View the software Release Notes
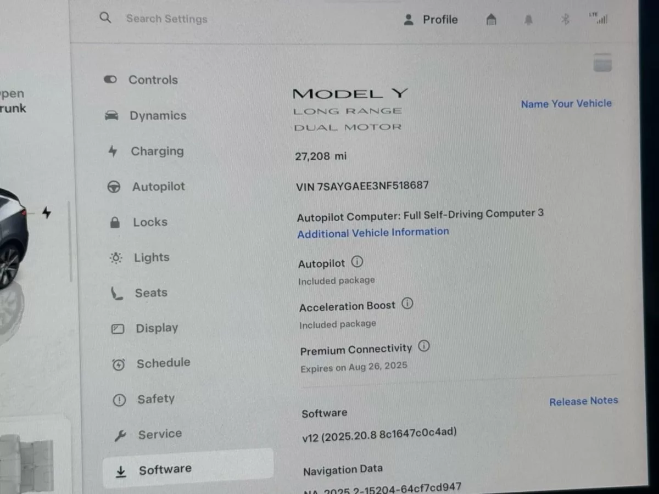The width and height of the screenshot is (659, 494). pyautogui.click(x=584, y=401)
